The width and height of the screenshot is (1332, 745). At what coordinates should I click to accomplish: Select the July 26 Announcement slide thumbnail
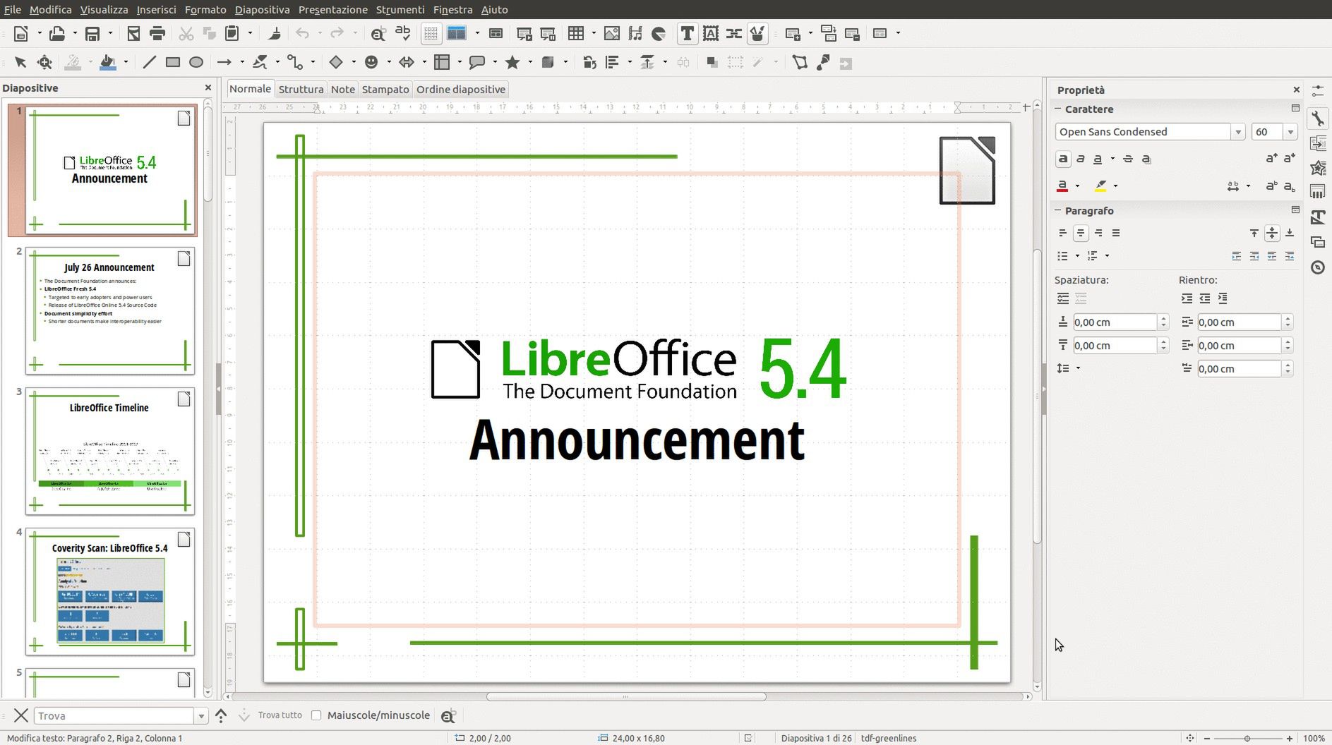tap(109, 310)
